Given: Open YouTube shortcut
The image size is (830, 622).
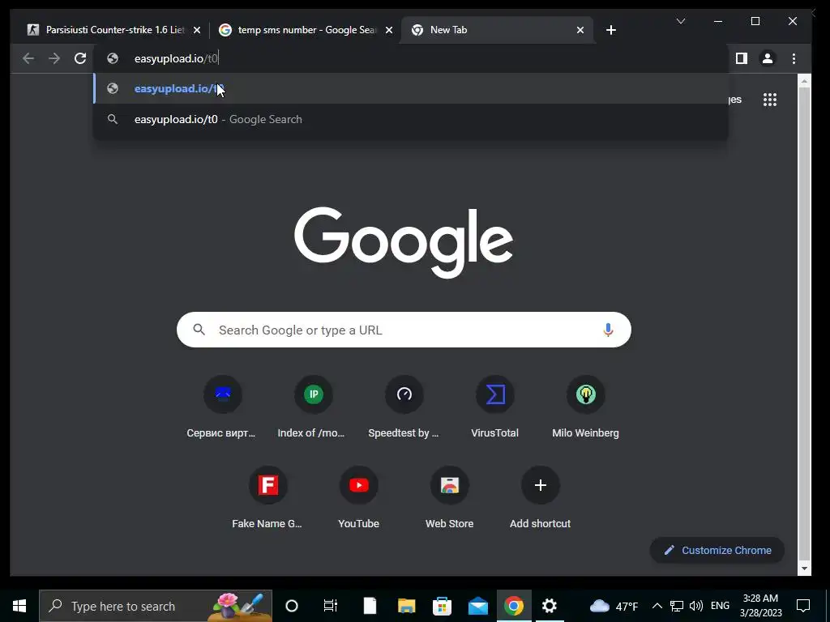Looking at the screenshot, I should tap(359, 497).
